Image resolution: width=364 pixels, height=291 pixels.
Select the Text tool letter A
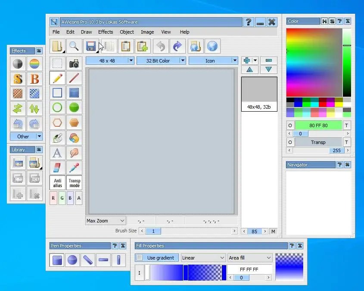pos(57,153)
